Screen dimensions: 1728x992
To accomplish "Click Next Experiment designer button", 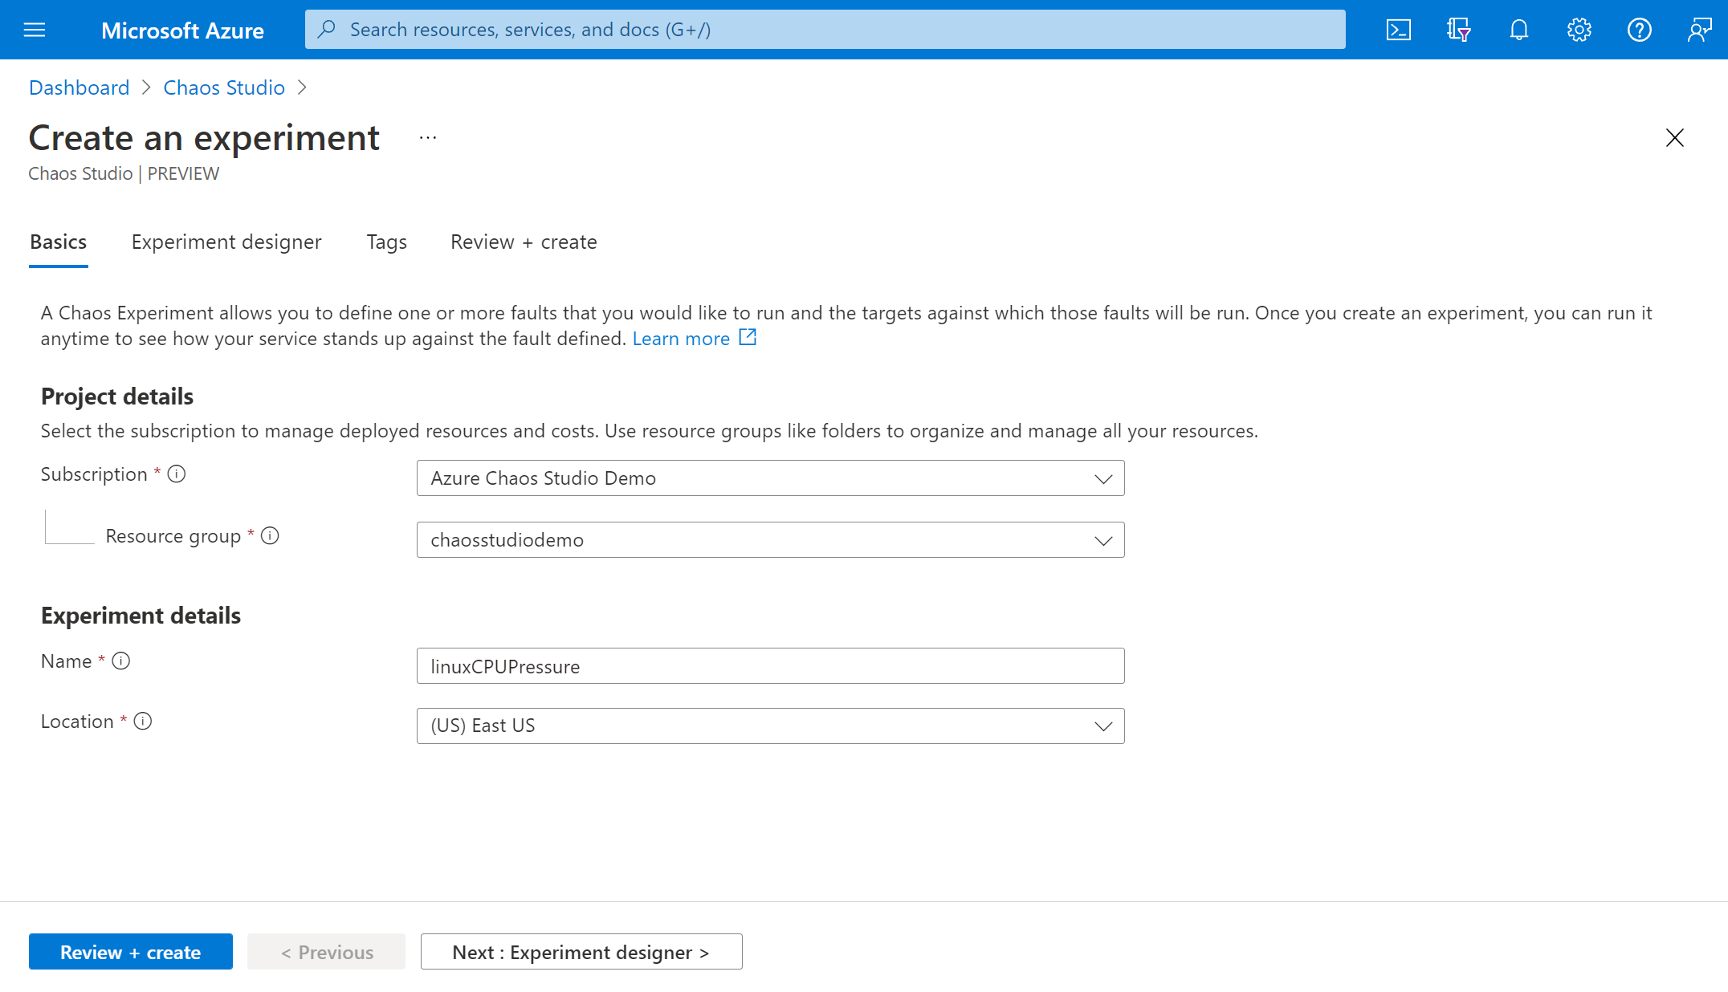I will click(x=581, y=950).
